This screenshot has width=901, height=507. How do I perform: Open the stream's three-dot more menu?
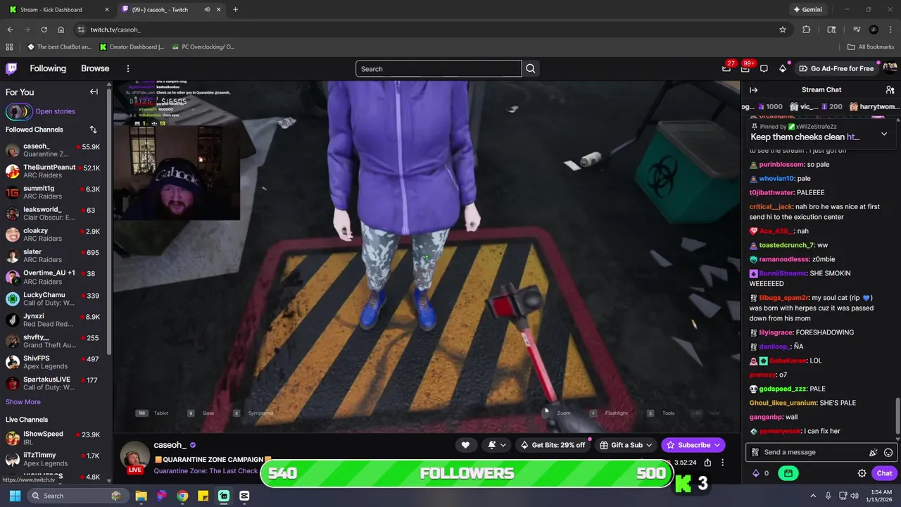pos(722,463)
